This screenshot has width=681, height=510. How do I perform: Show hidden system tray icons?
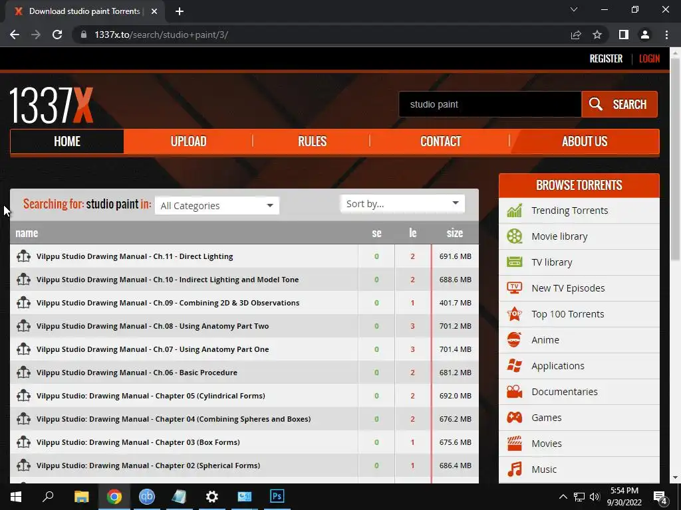563,497
